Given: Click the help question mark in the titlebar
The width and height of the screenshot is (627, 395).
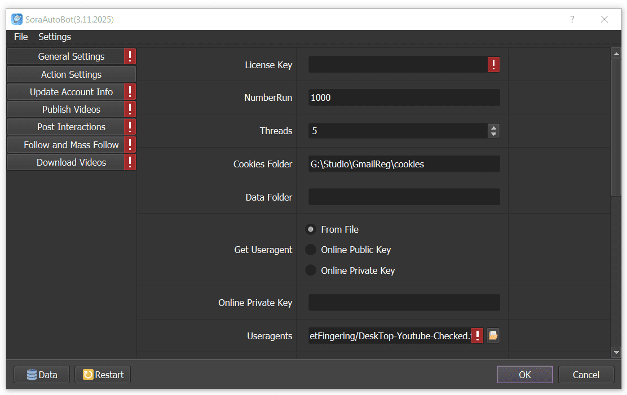Looking at the screenshot, I should point(572,19).
